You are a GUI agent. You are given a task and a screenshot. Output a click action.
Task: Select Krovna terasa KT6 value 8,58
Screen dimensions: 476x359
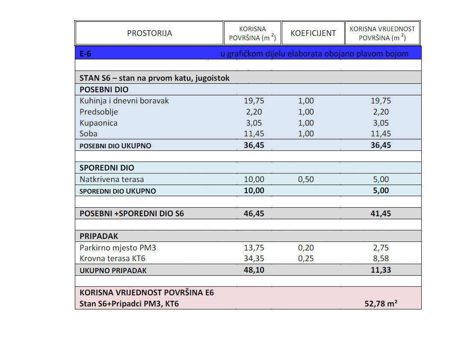(381, 259)
